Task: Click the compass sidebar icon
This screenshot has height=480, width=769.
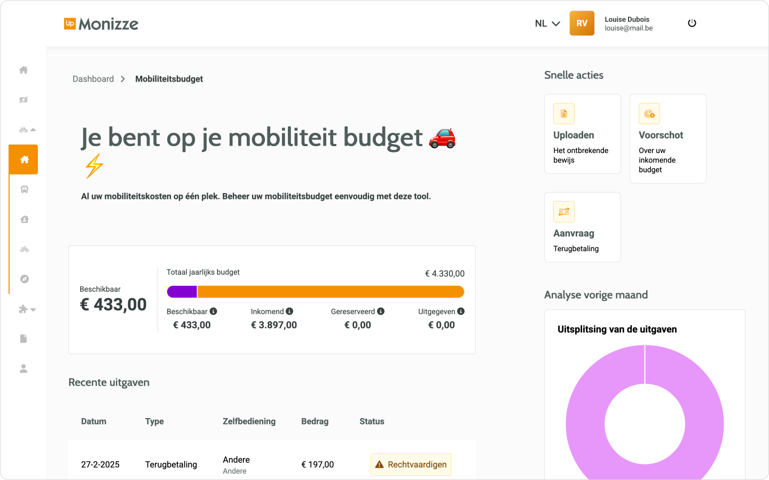Action: pyautogui.click(x=25, y=279)
